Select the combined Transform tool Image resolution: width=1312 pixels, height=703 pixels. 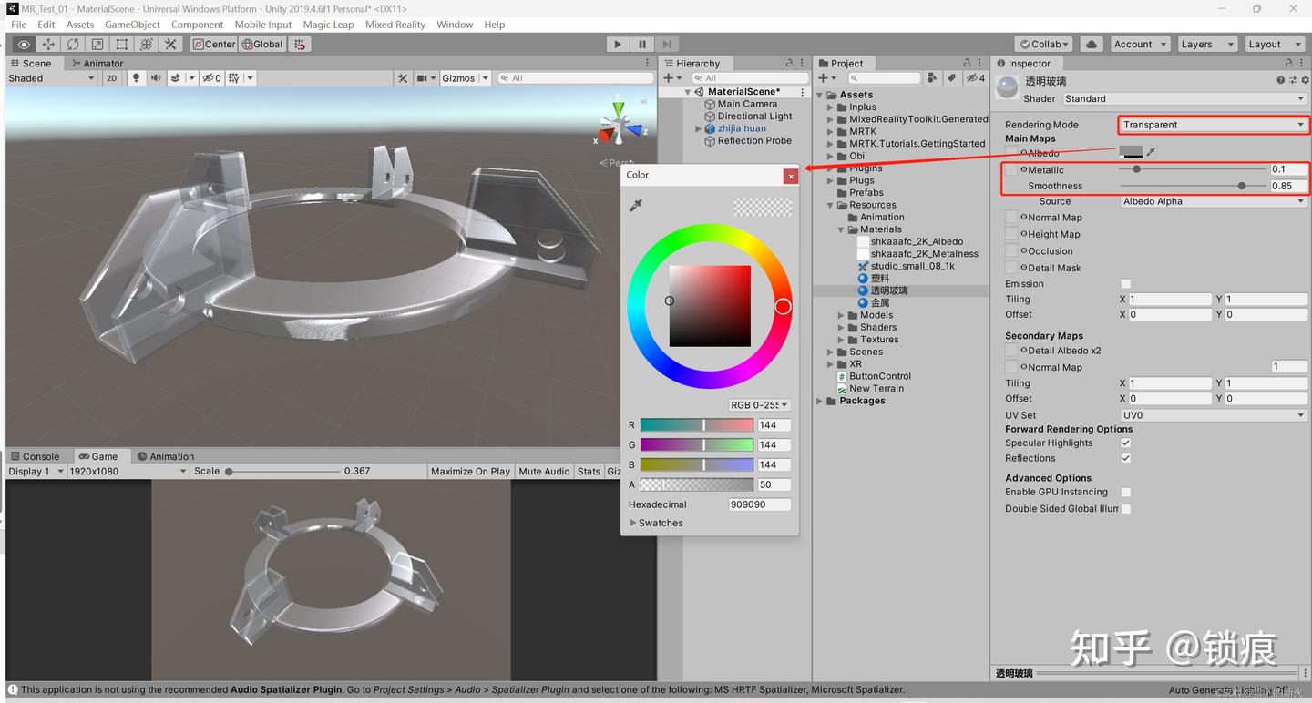[x=146, y=44]
